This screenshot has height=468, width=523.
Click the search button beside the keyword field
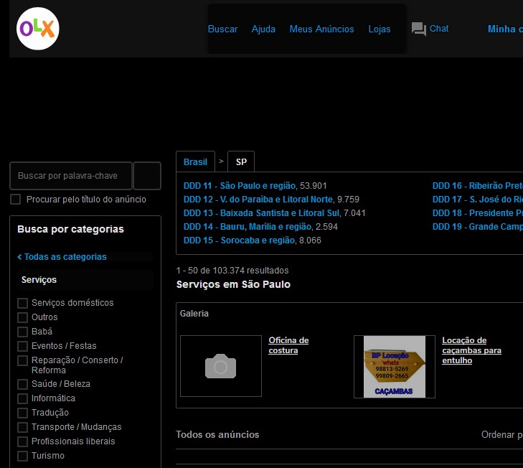(x=147, y=176)
